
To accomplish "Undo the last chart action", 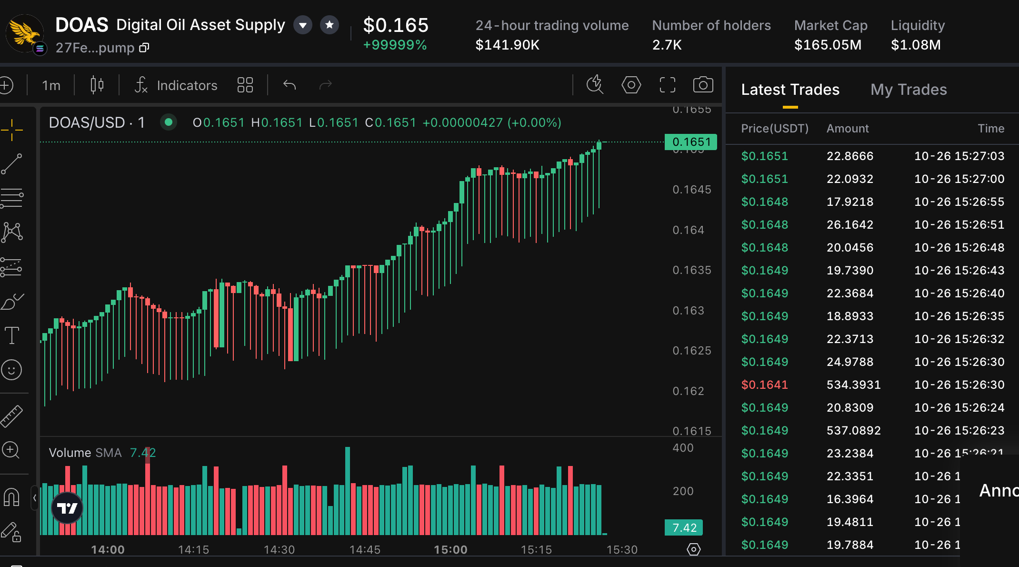I will click(x=290, y=85).
